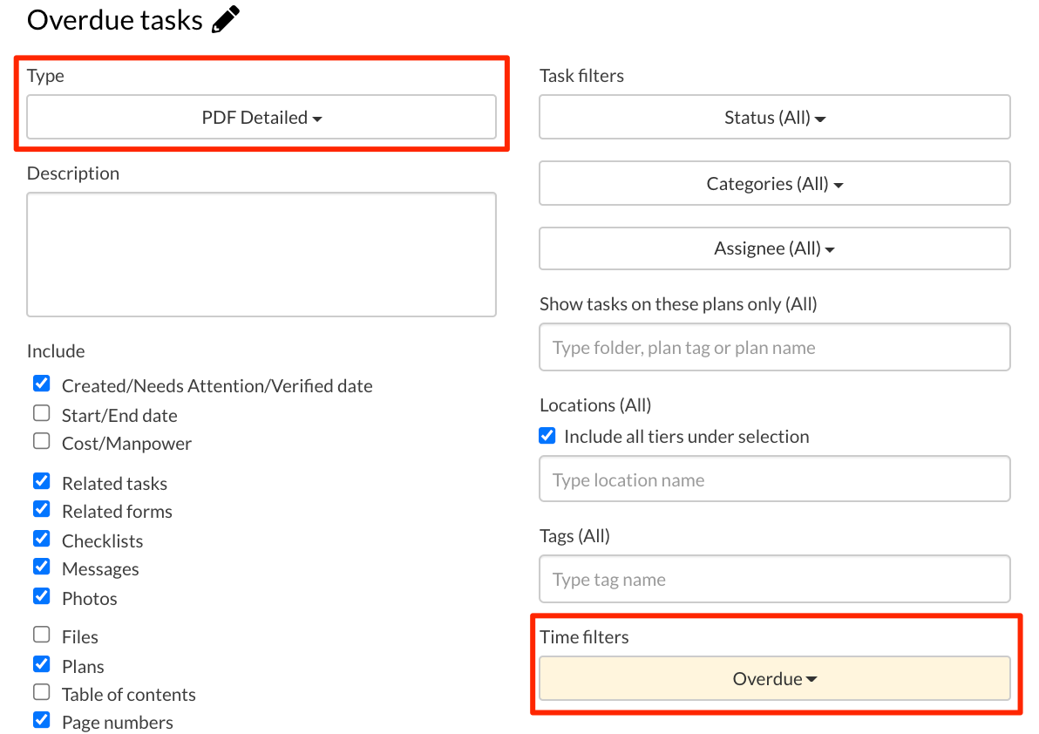Open the Overdue time filter dropdown

click(774, 679)
